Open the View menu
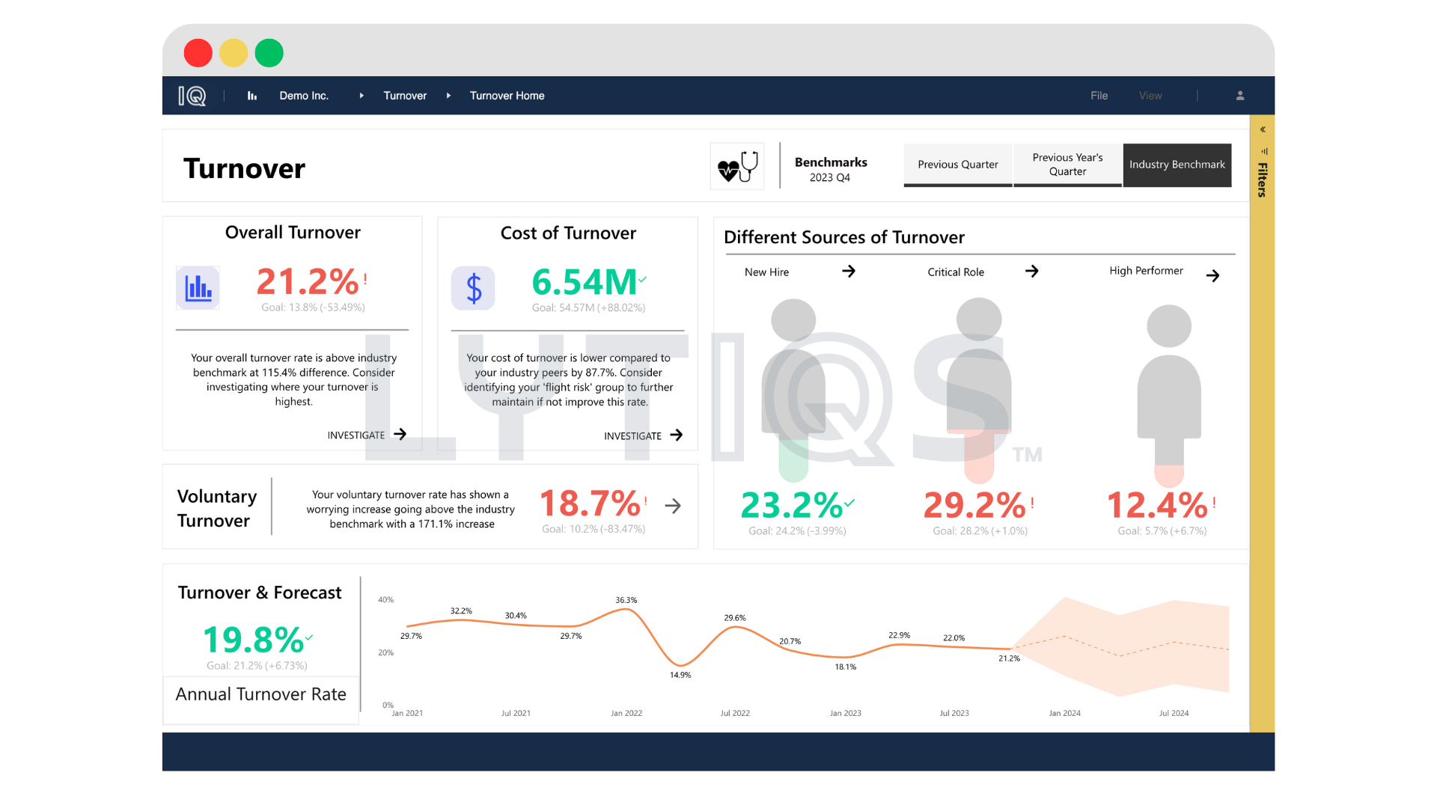Viewport: 1437px width, 808px height. 1150,96
